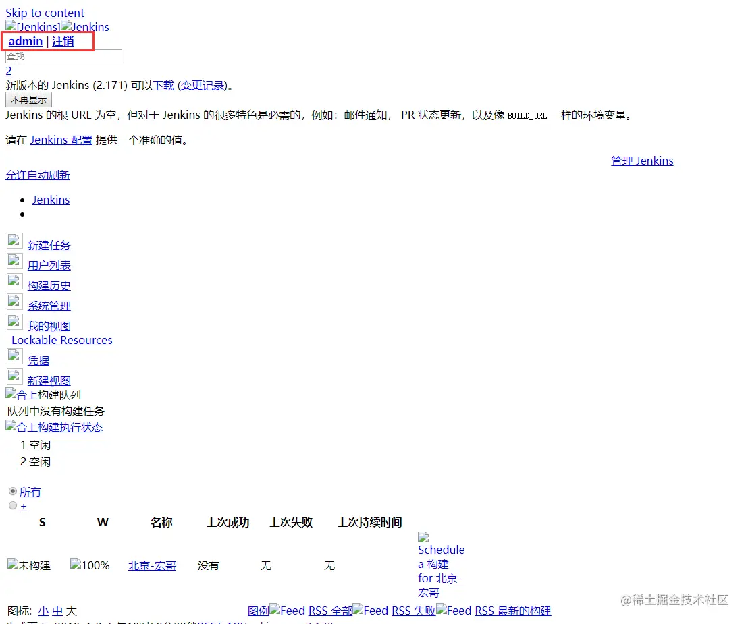
Task: Sort by the W column header
Action: pos(103,522)
